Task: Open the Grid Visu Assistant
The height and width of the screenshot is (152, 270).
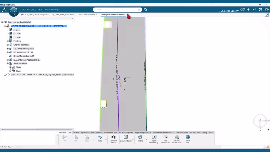Action: click(x=165, y=139)
